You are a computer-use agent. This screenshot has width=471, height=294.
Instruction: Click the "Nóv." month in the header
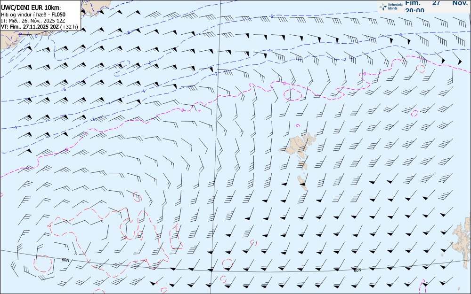click(x=460, y=3)
